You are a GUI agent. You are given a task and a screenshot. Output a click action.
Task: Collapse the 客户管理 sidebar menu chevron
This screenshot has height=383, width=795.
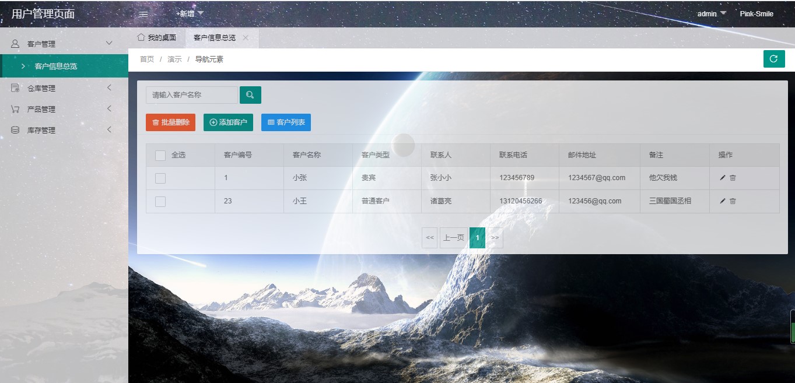pyautogui.click(x=109, y=44)
